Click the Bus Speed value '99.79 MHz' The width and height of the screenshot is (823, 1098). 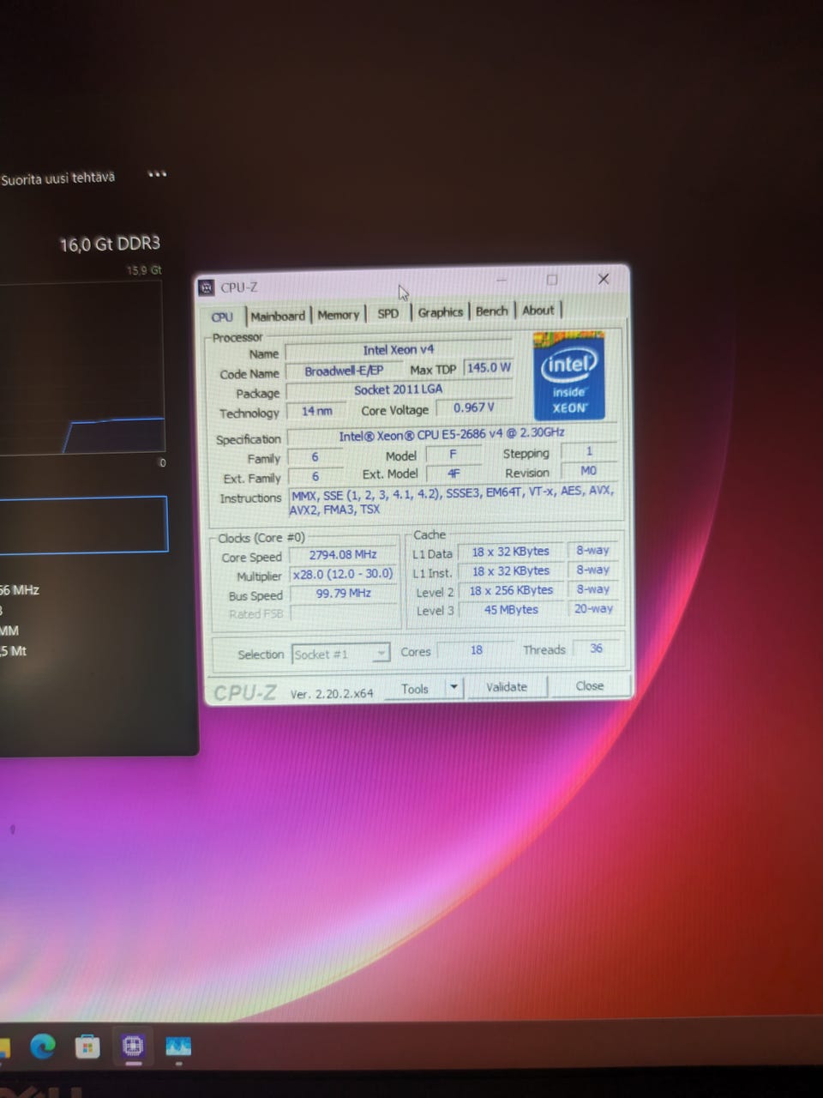(x=343, y=593)
